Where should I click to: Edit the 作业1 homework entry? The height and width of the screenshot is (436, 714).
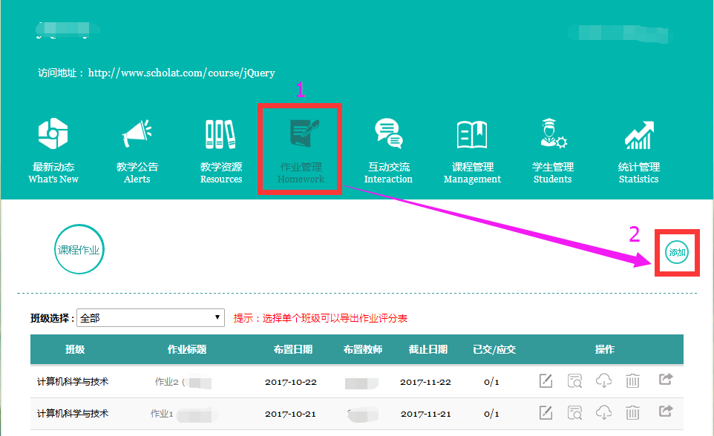pyautogui.click(x=546, y=412)
